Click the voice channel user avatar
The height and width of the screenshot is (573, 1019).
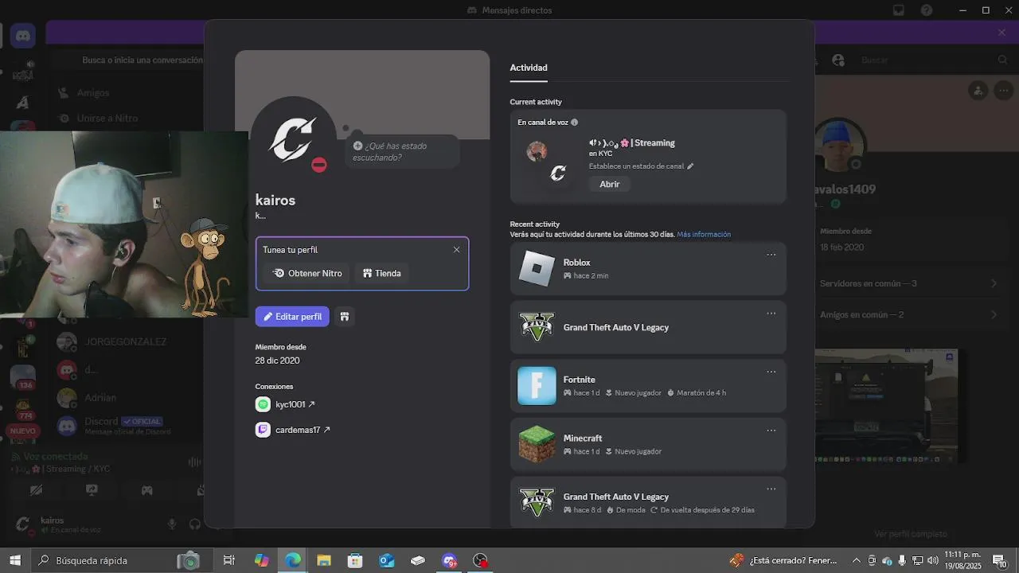pos(537,151)
